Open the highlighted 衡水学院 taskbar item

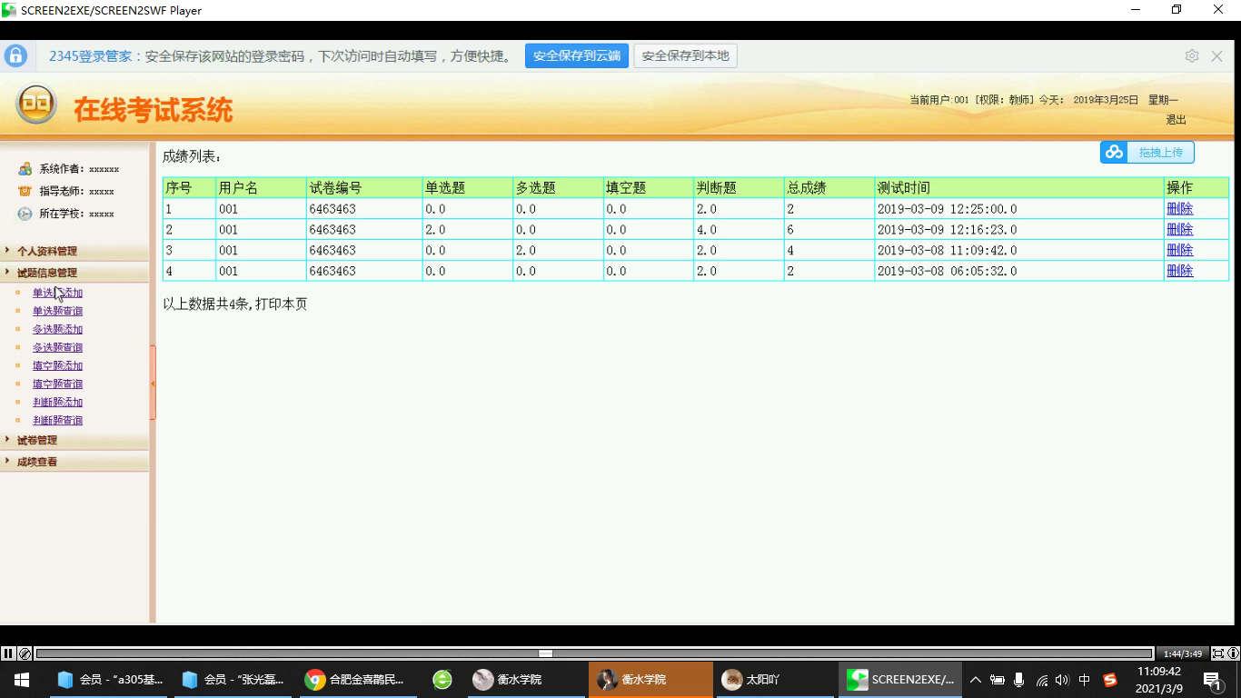click(650, 680)
